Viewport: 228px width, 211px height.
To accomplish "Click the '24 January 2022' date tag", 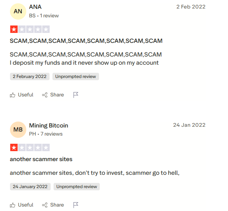I will tap(30, 187).
